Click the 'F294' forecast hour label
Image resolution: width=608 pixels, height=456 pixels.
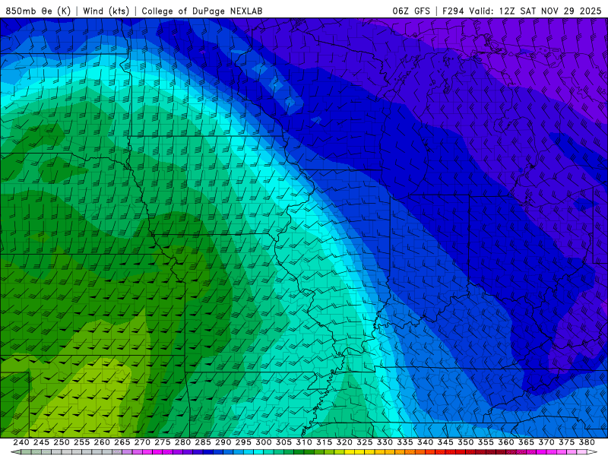click(453, 11)
